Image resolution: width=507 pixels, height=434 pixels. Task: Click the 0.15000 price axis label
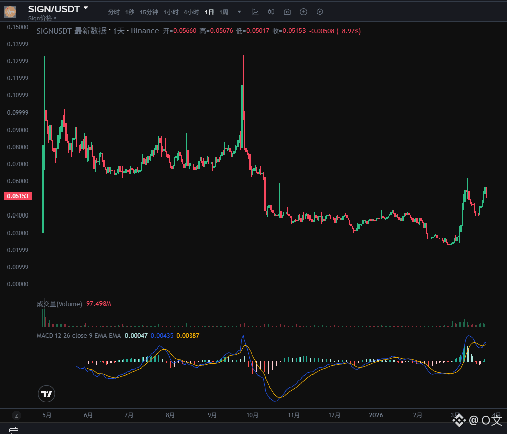coord(18,27)
